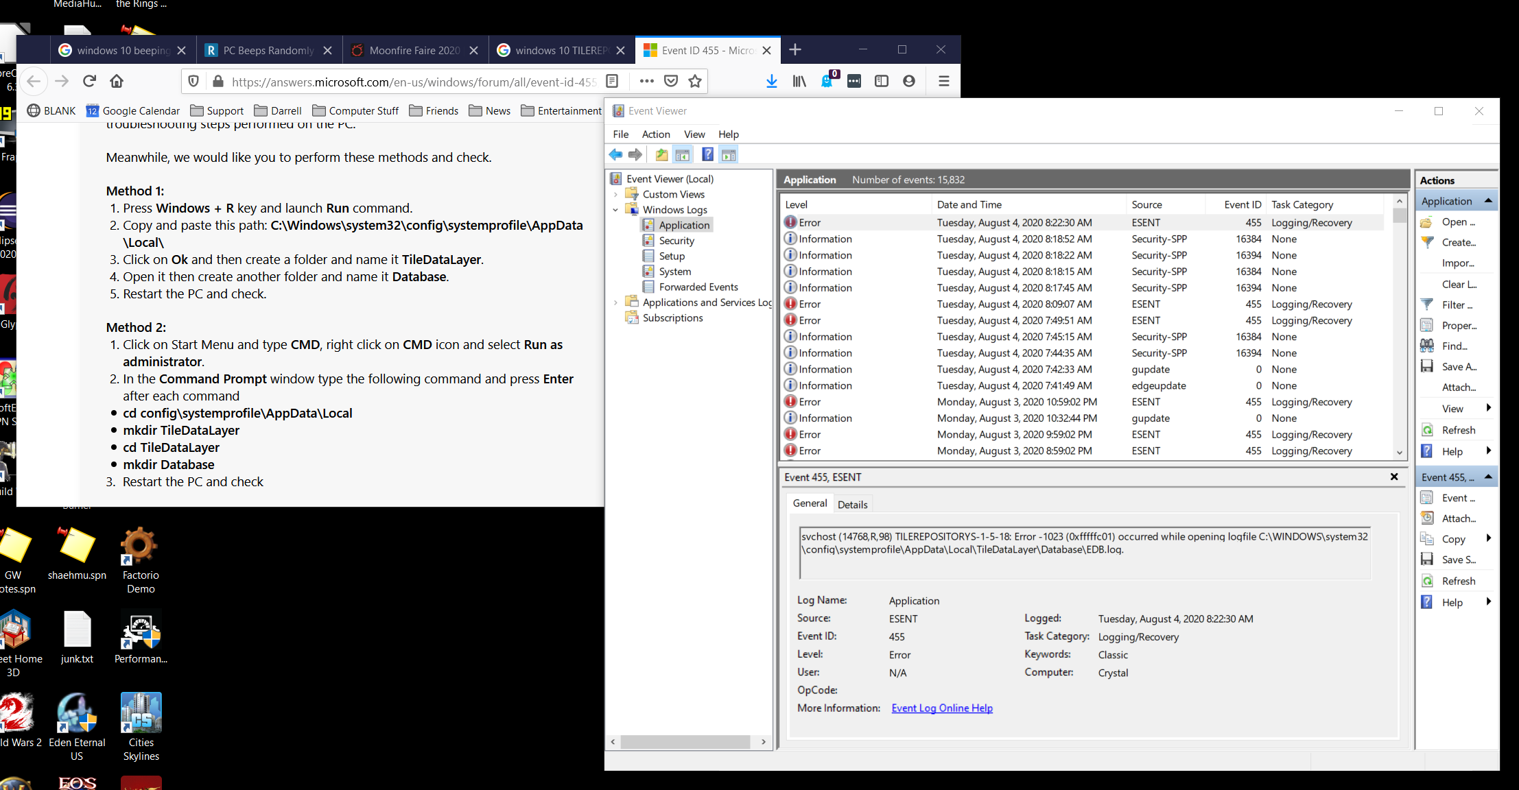Screen dimensions: 1519x790
Task: Click Firefox home icon
Action: click(117, 82)
